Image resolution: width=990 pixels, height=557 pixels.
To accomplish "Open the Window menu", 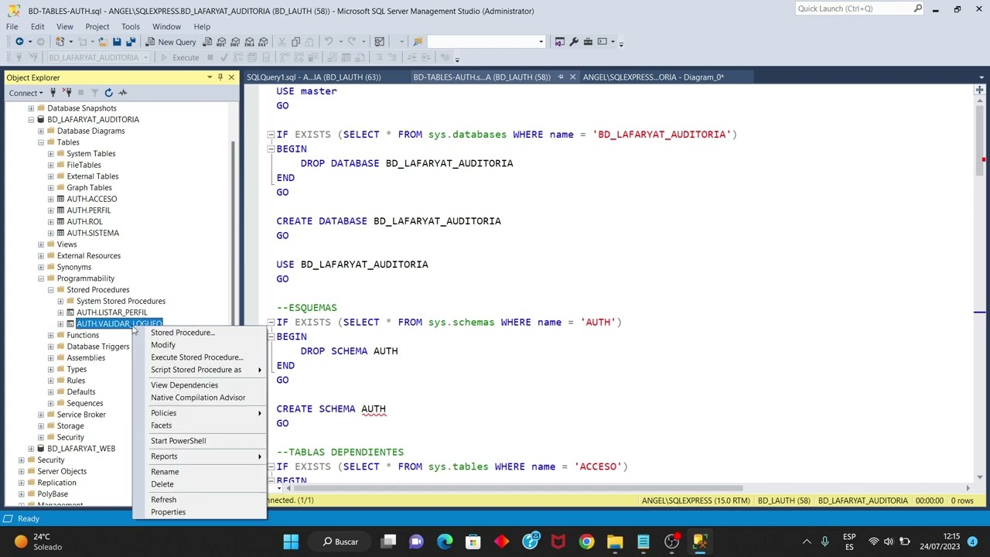I will (x=166, y=26).
